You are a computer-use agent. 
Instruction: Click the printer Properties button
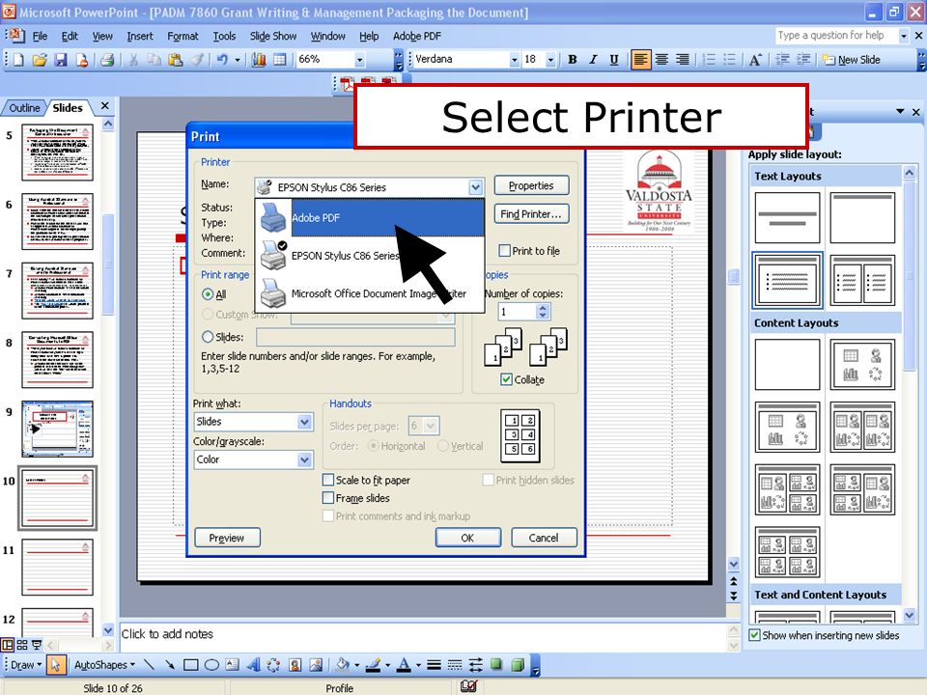(x=531, y=185)
